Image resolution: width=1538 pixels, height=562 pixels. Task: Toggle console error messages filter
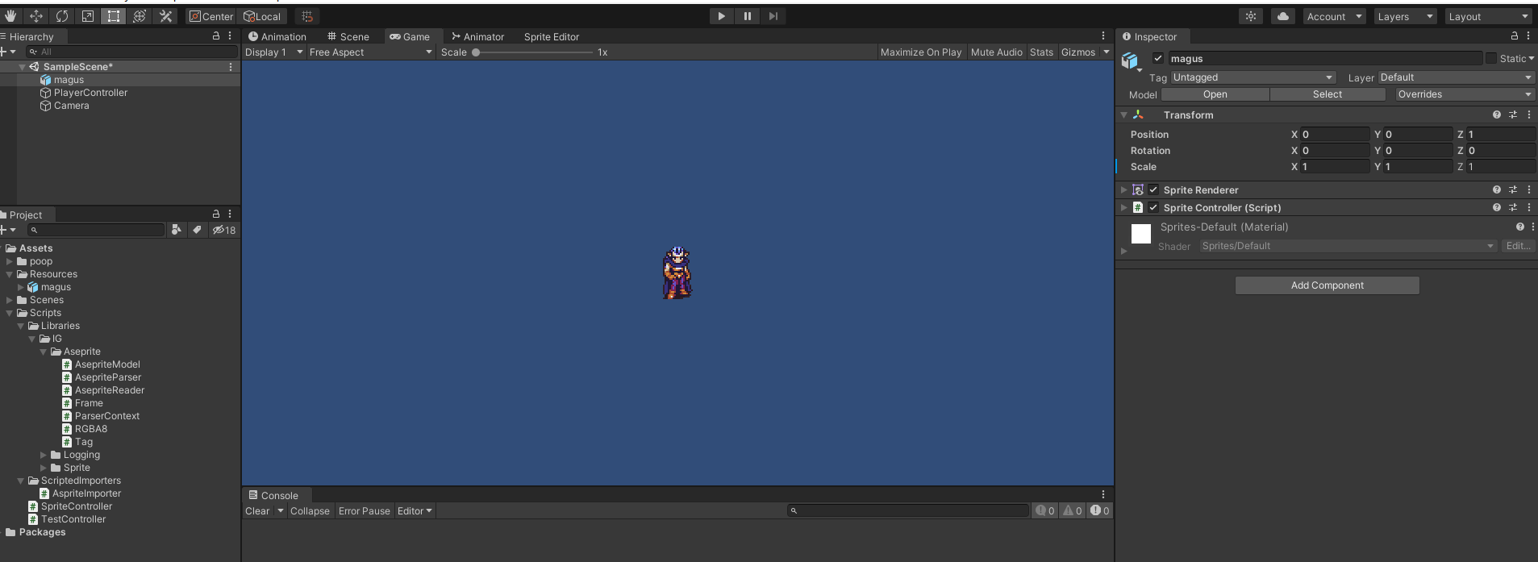[x=1100, y=510]
